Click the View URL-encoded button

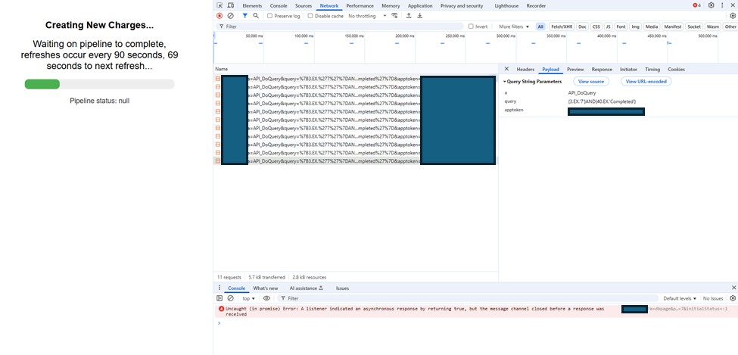pyautogui.click(x=646, y=81)
